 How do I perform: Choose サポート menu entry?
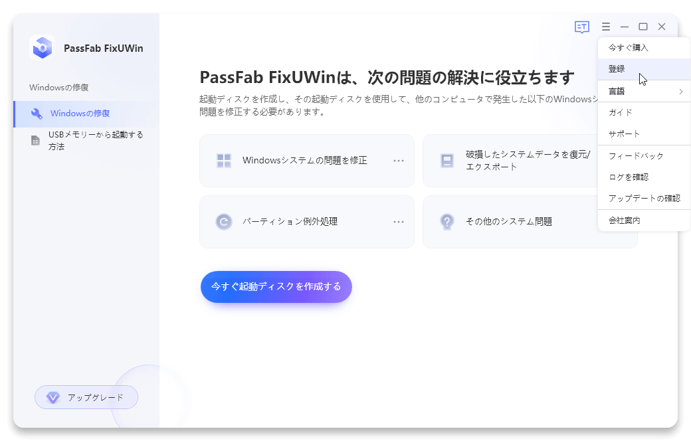(x=644, y=134)
